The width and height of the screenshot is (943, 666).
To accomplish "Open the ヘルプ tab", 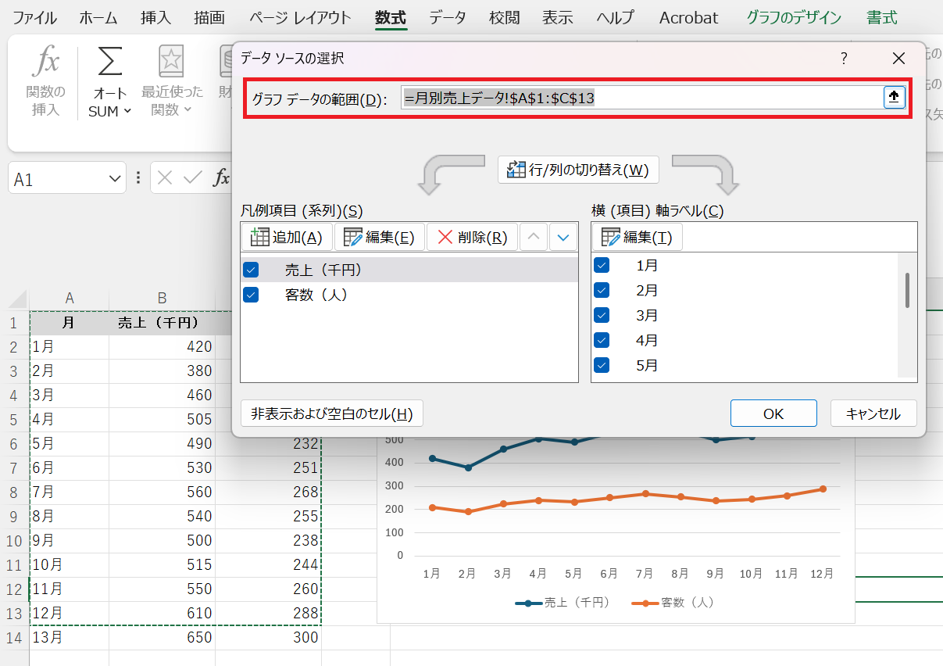I will (615, 17).
